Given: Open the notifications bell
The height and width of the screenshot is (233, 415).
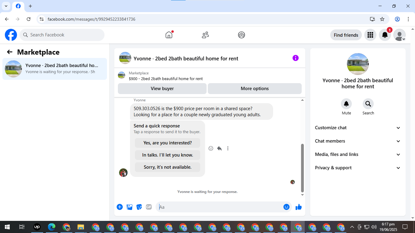Looking at the screenshot, I should pos(385,35).
